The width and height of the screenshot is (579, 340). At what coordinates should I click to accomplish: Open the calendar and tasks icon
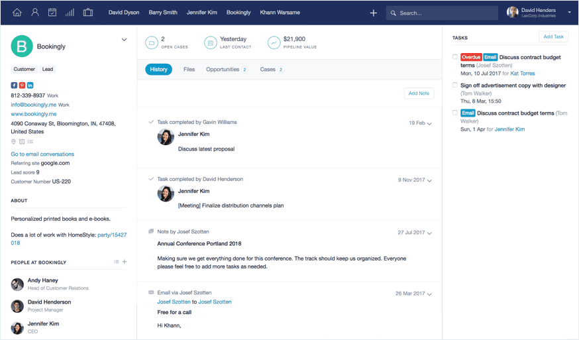pos(52,13)
